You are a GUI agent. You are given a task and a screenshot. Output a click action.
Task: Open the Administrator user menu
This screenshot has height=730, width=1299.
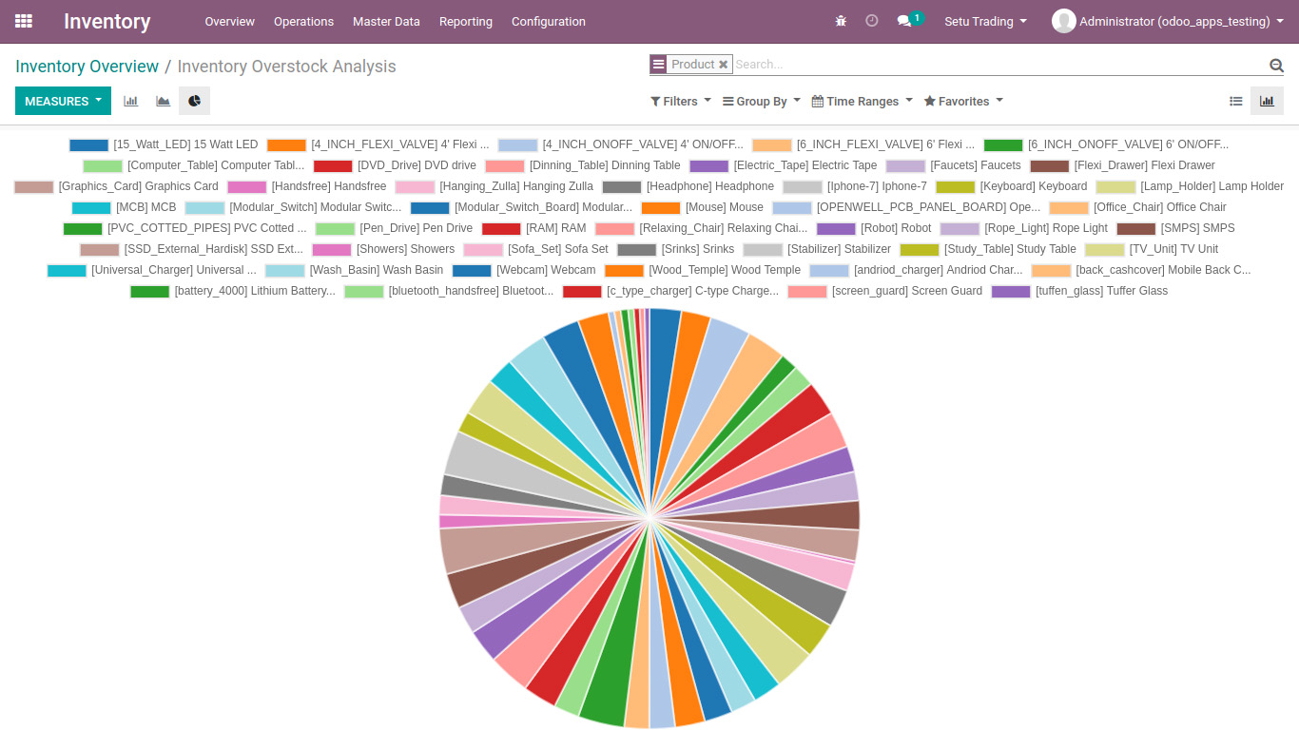(1168, 21)
